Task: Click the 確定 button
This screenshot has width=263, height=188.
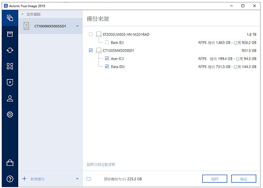Action: click(x=244, y=179)
